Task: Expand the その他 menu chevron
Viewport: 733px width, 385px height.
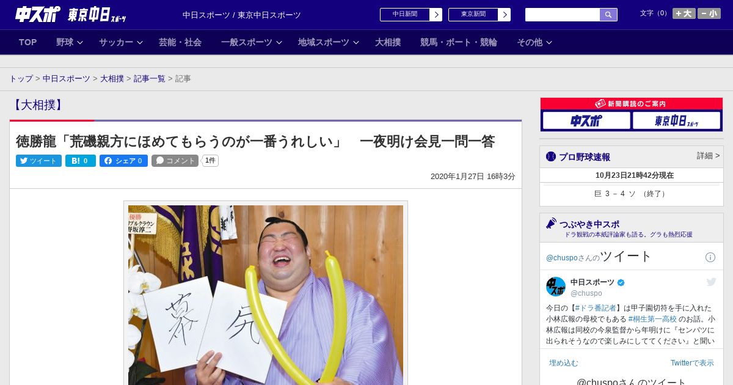Action: [x=549, y=43]
